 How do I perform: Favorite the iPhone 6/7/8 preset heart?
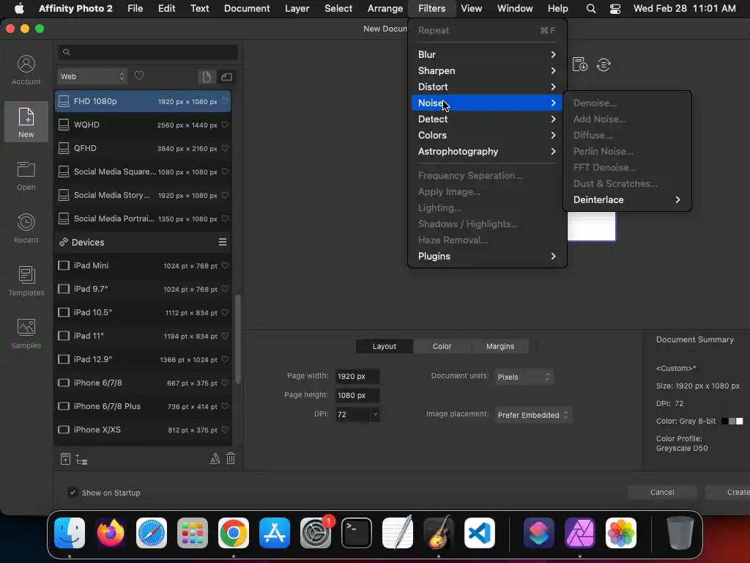point(225,383)
